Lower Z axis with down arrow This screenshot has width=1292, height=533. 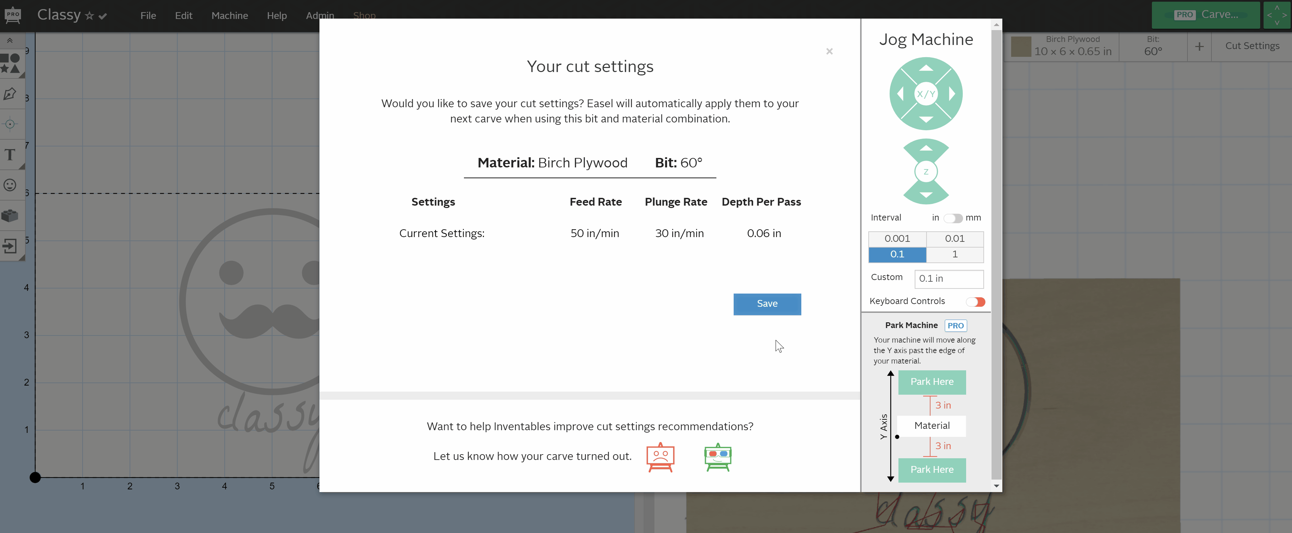pyautogui.click(x=926, y=195)
